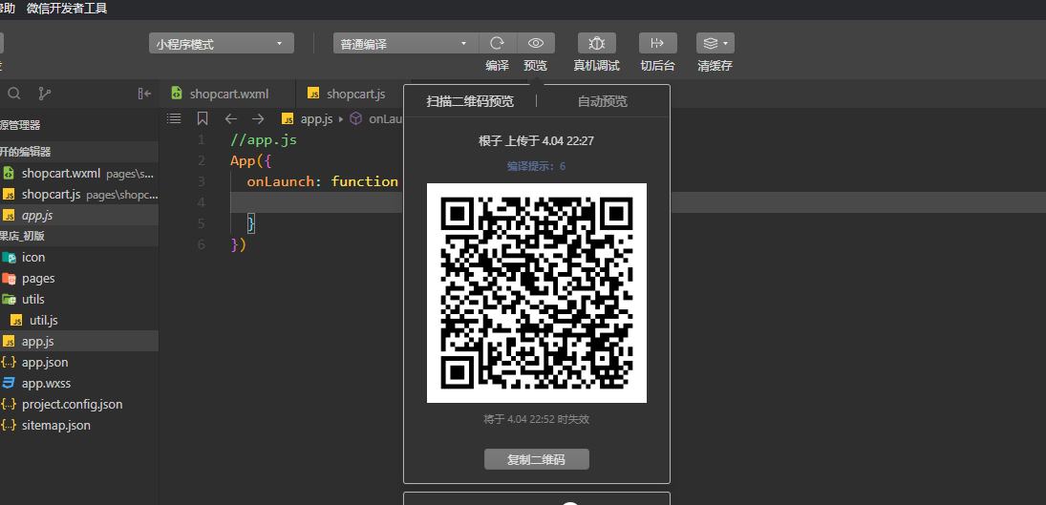Screen dimensions: 1046x505
Task: Navigate back with the left arrow
Action: coord(231,118)
